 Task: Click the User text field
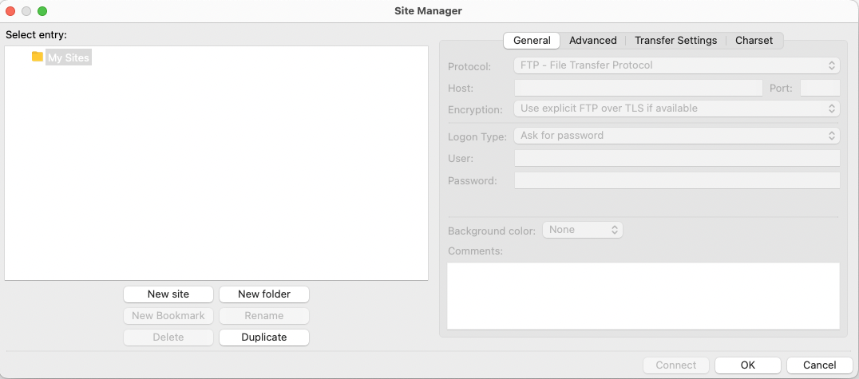point(676,158)
